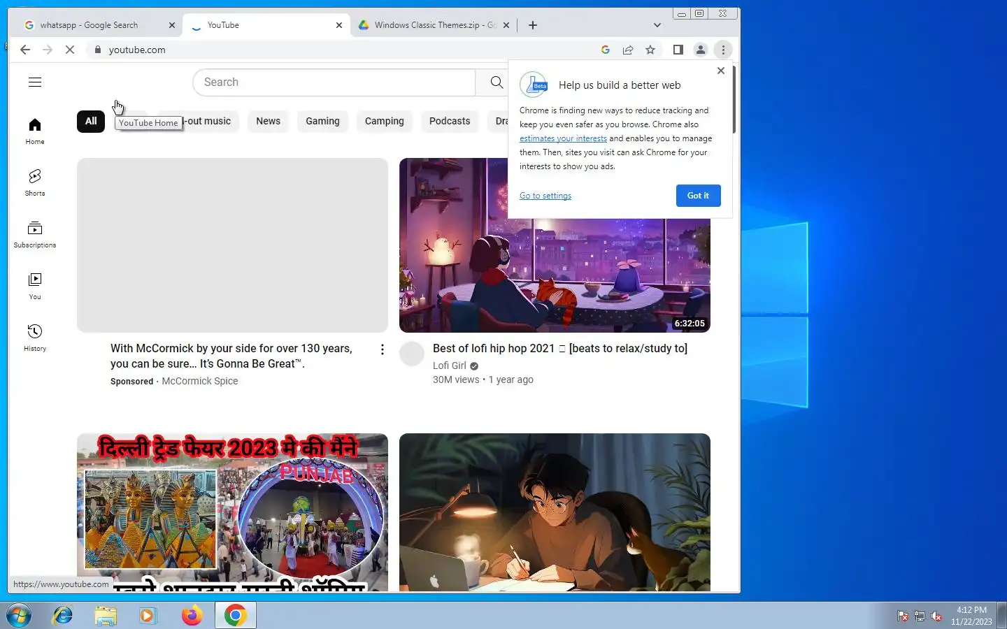Open the McCormick sponsored ad title
This screenshot has height=629, width=1007.
pos(231,356)
